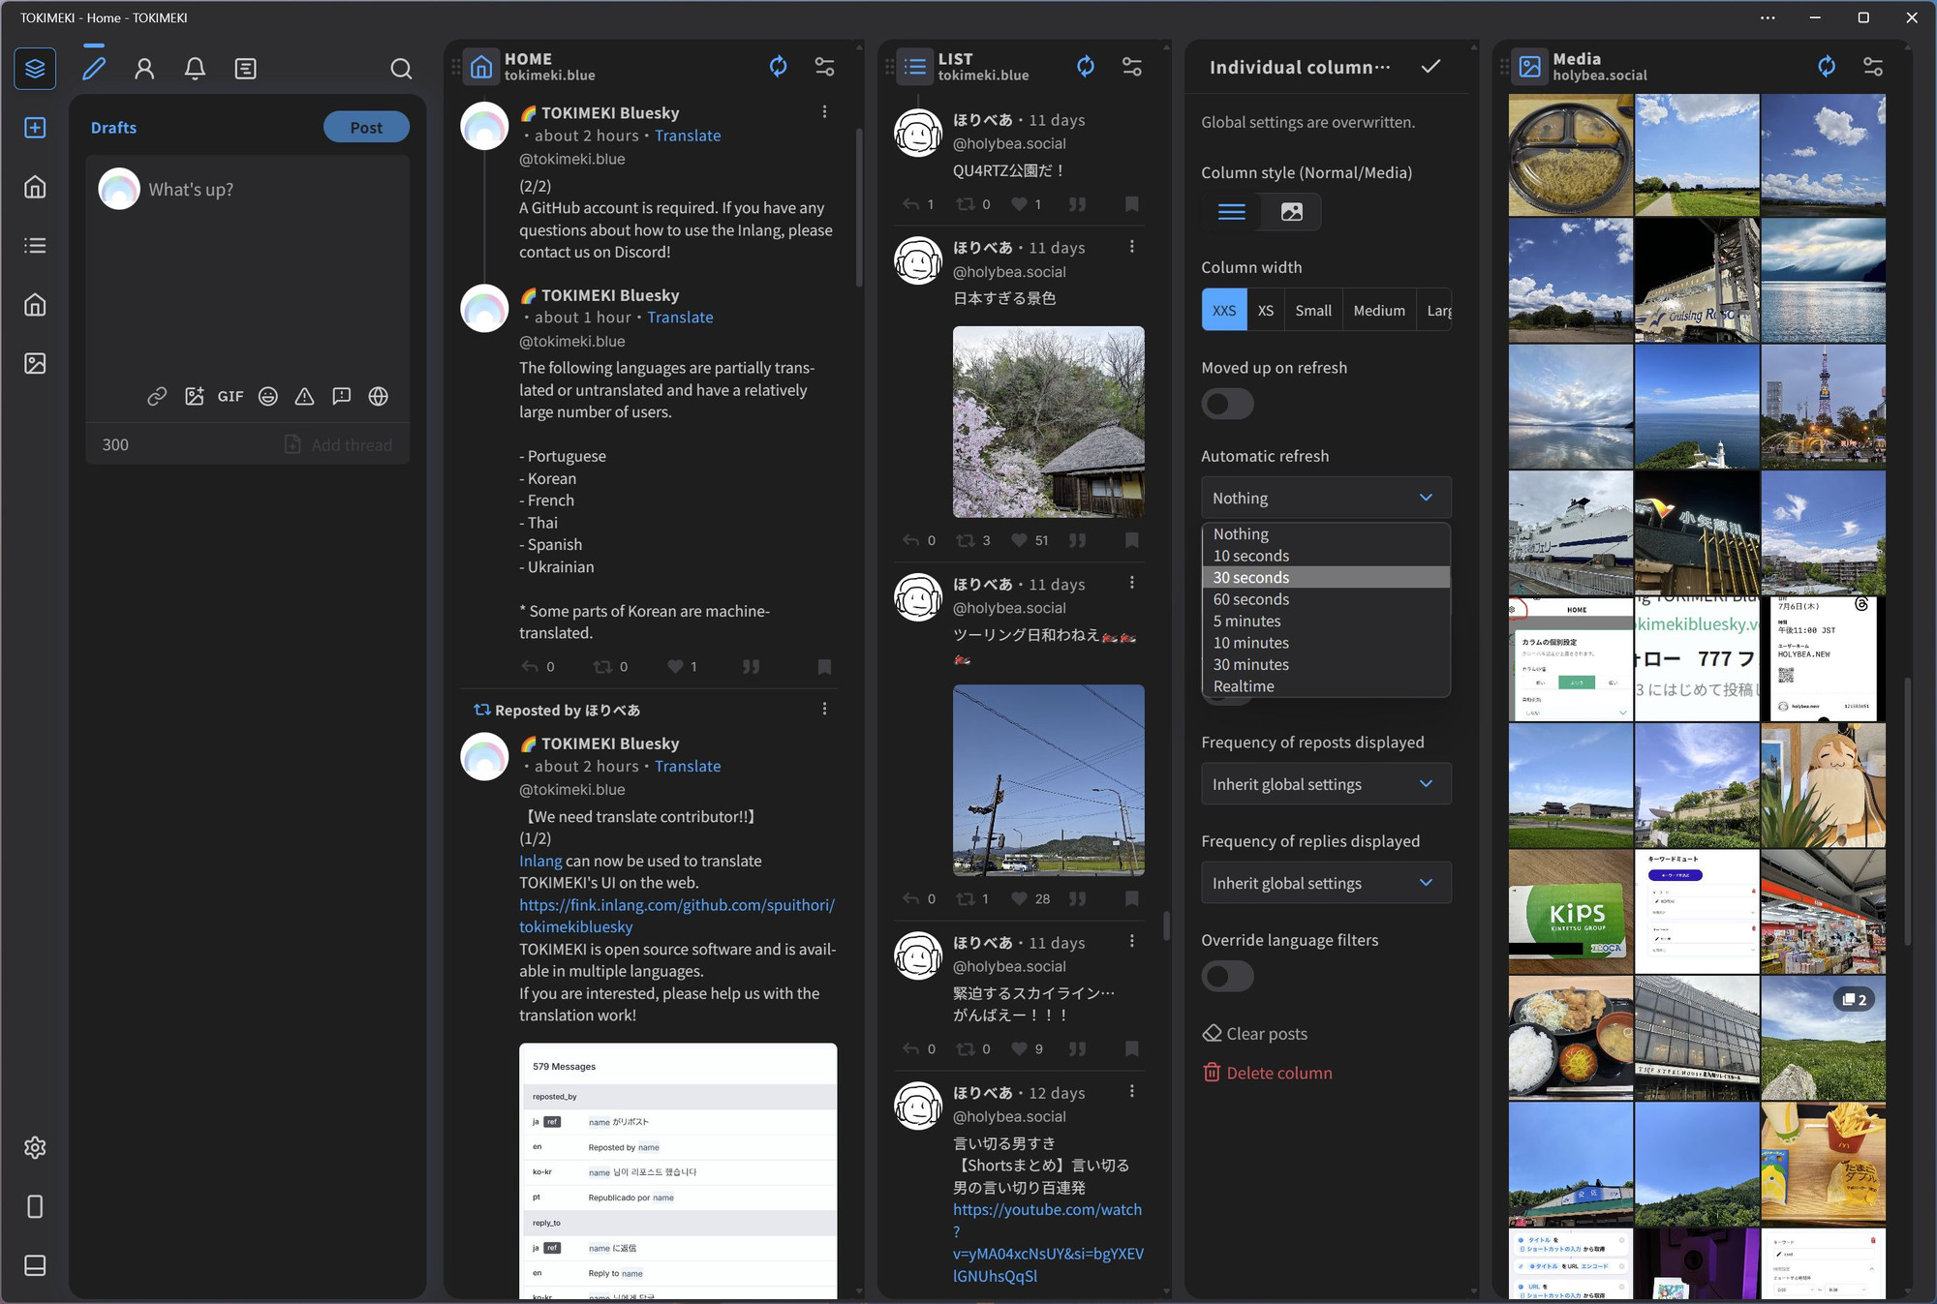Select XXS column width
This screenshot has height=1304, width=1937.
1224,311
